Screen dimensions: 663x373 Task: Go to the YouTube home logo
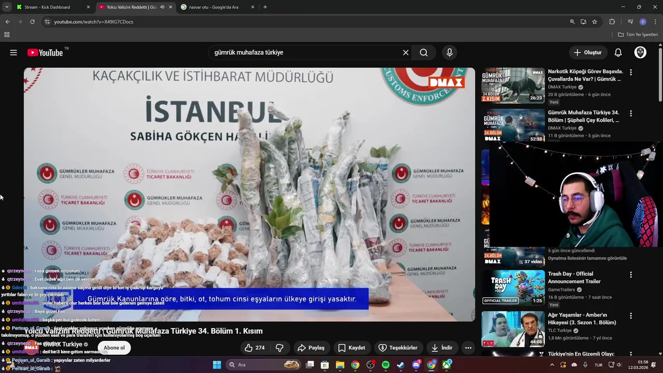click(45, 52)
